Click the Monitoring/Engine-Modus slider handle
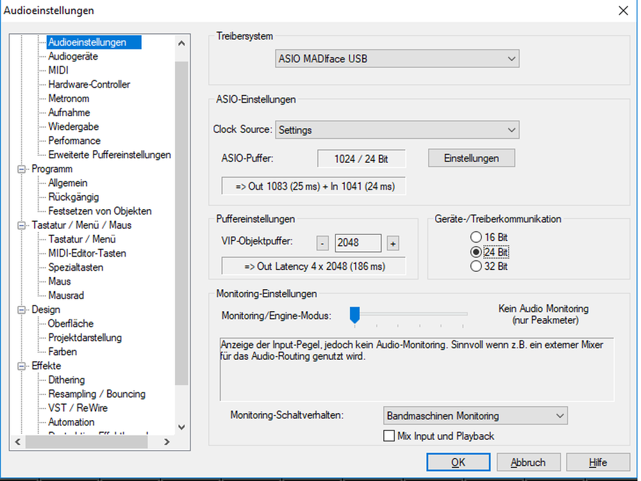Image resolution: width=641 pixels, height=481 pixels. 354,314
